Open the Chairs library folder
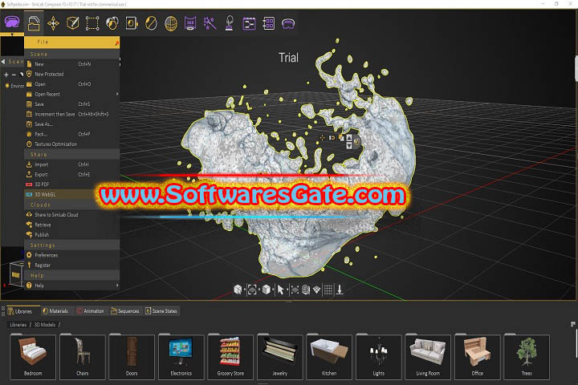 coord(82,357)
